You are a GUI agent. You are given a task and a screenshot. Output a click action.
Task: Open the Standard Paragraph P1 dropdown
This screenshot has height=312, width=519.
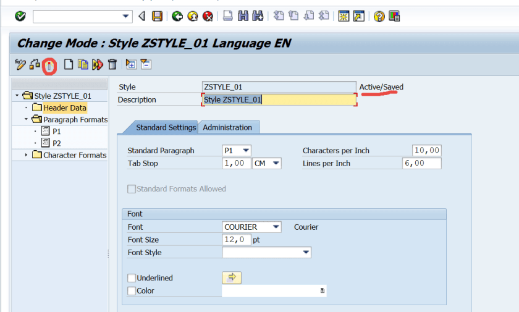tap(246, 150)
